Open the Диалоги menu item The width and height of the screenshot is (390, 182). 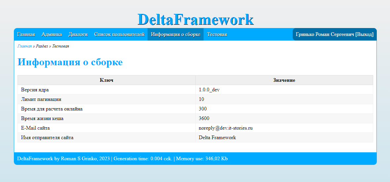pyautogui.click(x=78, y=34)
